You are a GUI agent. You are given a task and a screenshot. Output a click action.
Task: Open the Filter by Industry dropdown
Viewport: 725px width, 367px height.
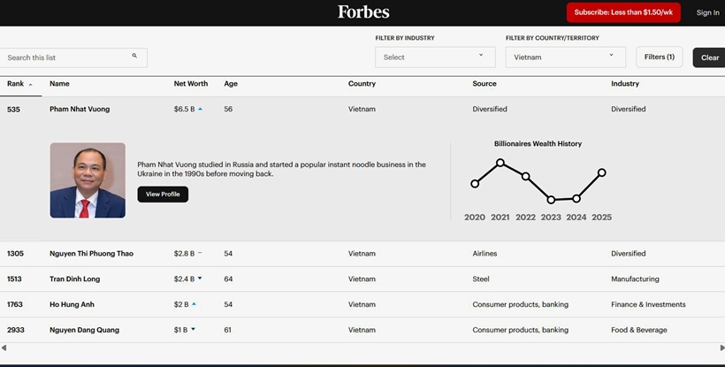point(435,57)
